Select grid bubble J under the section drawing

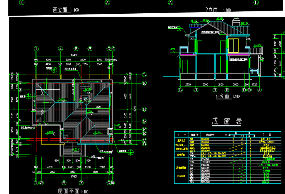tap(196, 90)
